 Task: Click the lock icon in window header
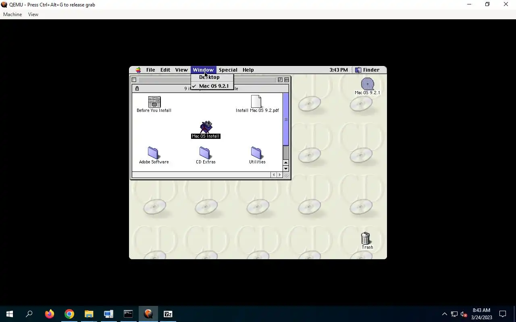pyautogui.click(x=137, y=89)
